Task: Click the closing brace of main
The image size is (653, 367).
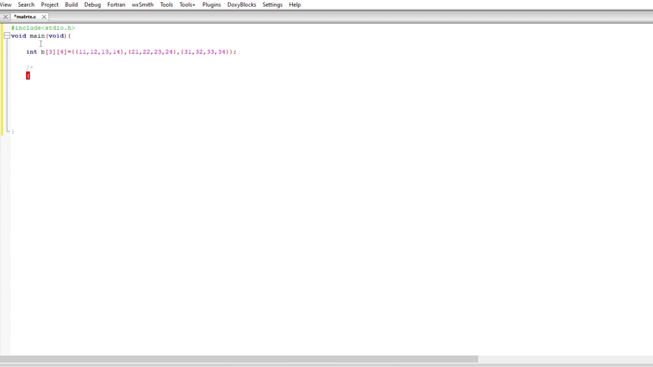Action: tap(13, 132)
